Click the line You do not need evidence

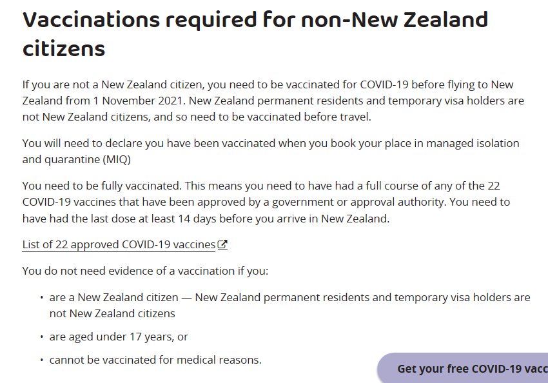click(x=145, y=271)
